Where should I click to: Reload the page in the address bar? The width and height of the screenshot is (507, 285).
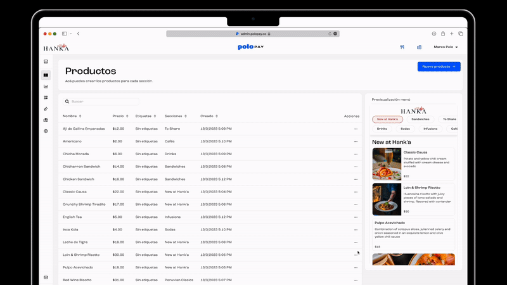330,34
